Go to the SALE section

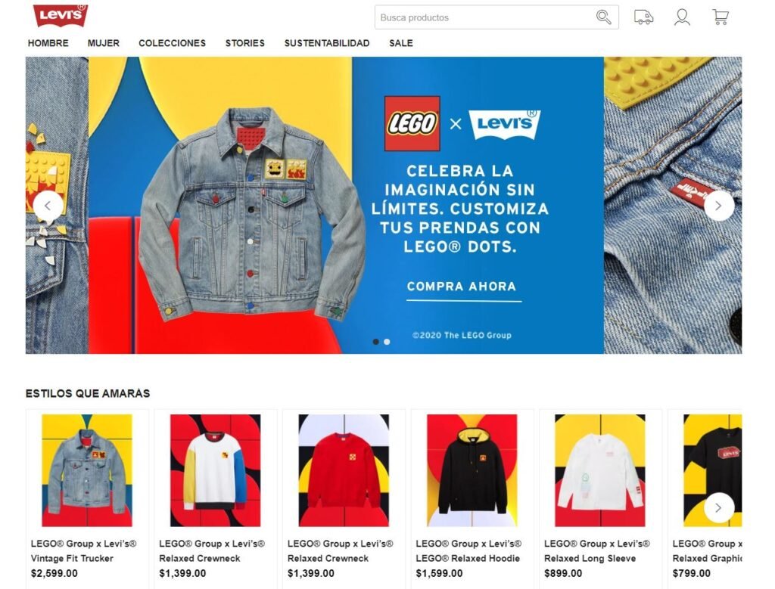[401, 43]
